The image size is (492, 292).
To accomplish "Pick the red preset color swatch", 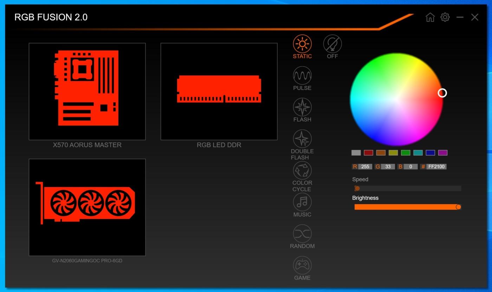I will click(368, 153).
